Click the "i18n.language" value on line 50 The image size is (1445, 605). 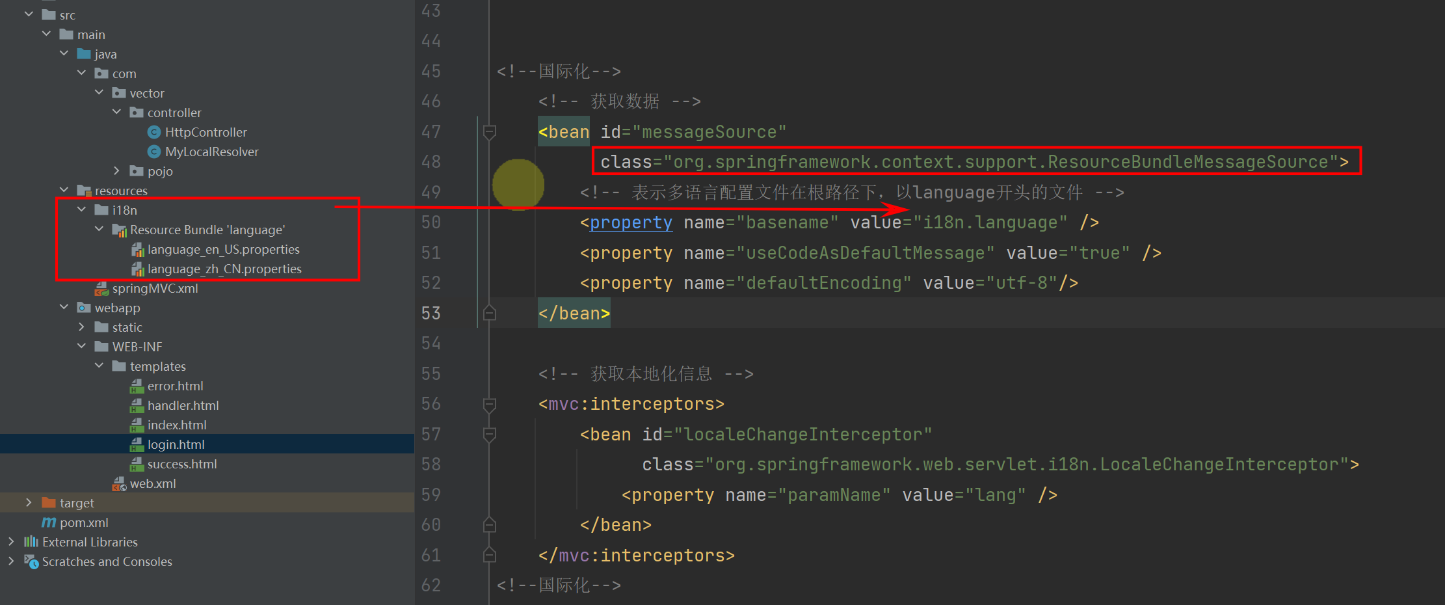point(990,222)
